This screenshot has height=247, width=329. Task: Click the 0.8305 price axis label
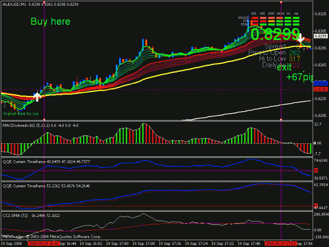(321, 31)
